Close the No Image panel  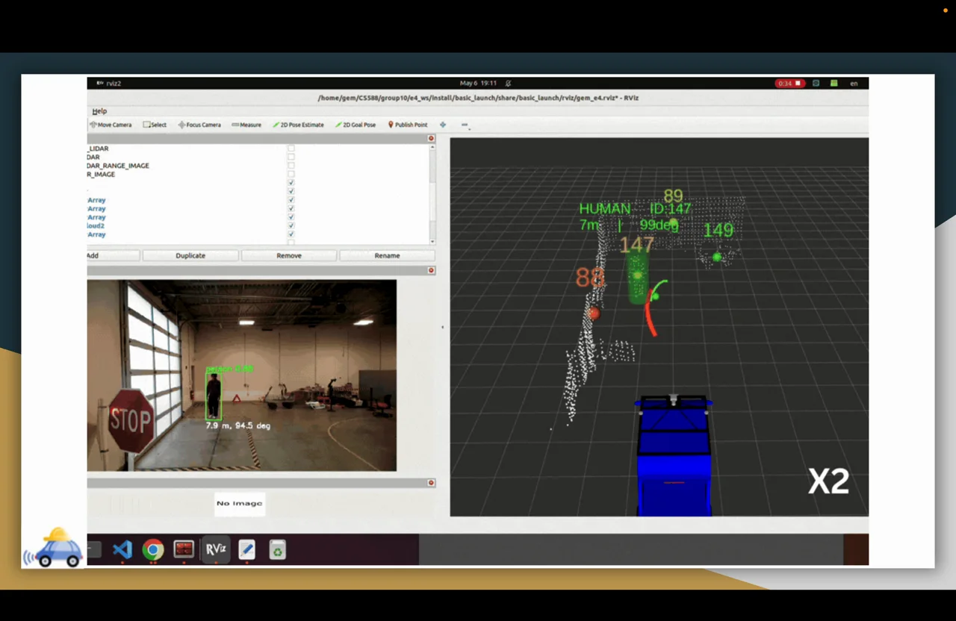(x=431, y=483)
